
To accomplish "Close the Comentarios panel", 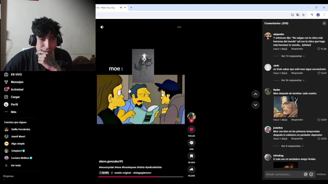I will (324, 23).
